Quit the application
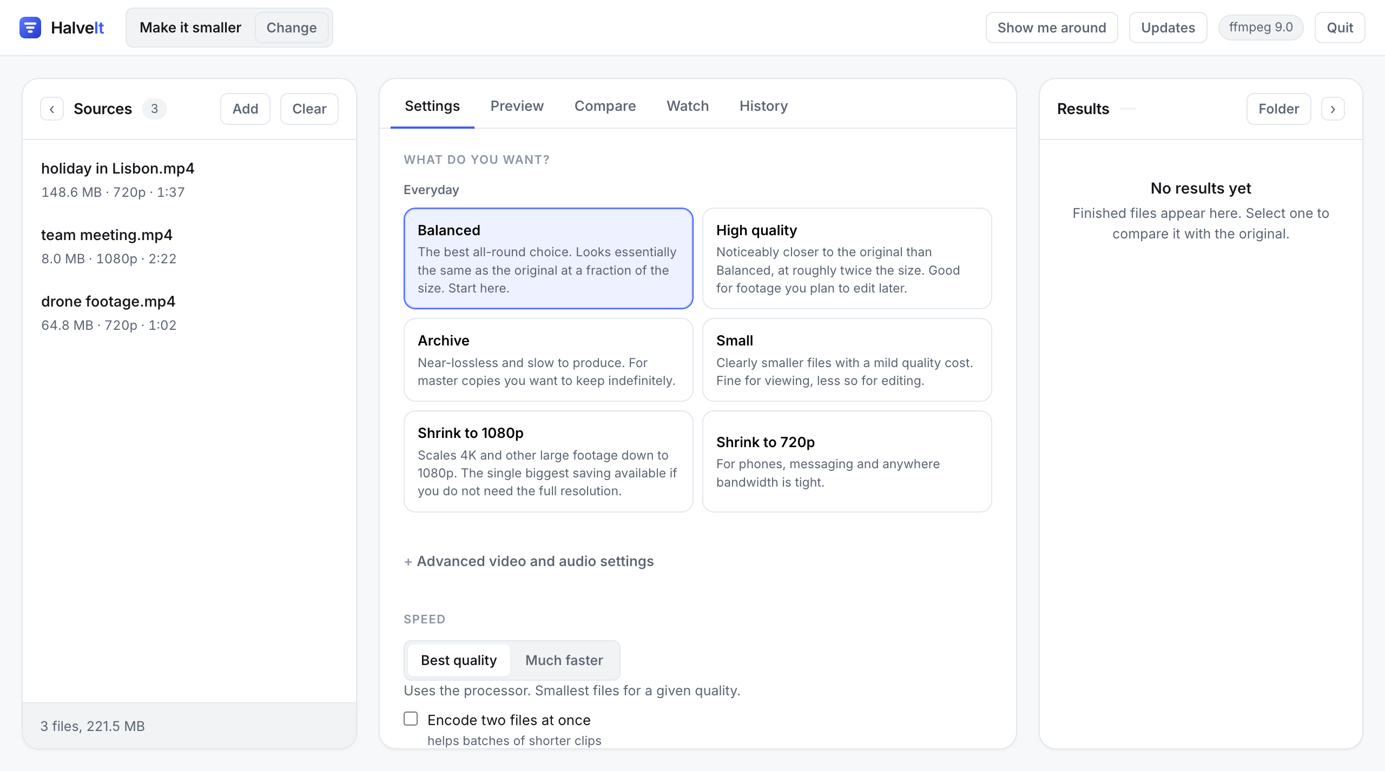Image resolution: width=1385 pixels, height=771 pixels. click(x=1340, y=28)
